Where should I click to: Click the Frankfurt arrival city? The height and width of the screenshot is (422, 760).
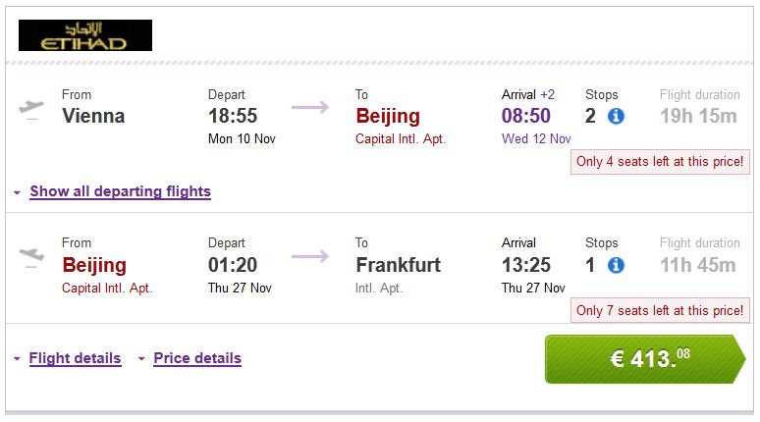[398, 265]
